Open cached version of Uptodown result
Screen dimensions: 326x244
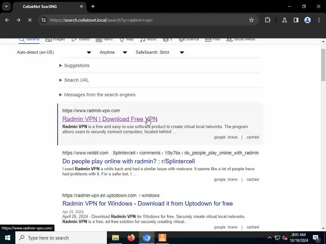coord(252,227)
